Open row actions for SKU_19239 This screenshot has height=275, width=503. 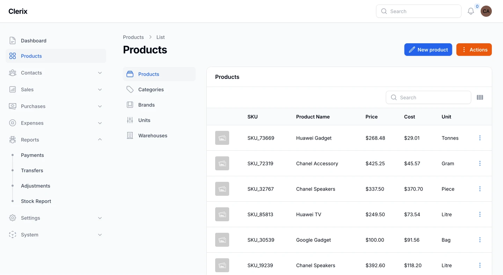pyautogui.click(x=480, y=265)
